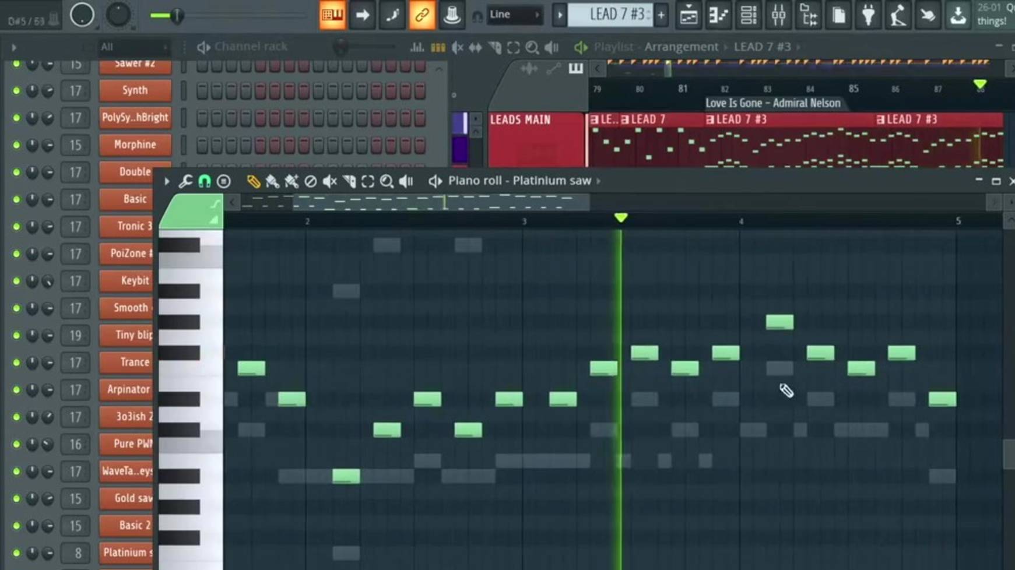Mute the Morphine channel green LED
This screenshot has width=1015, height=570.
pyautogui.click(x=16, y=145)
